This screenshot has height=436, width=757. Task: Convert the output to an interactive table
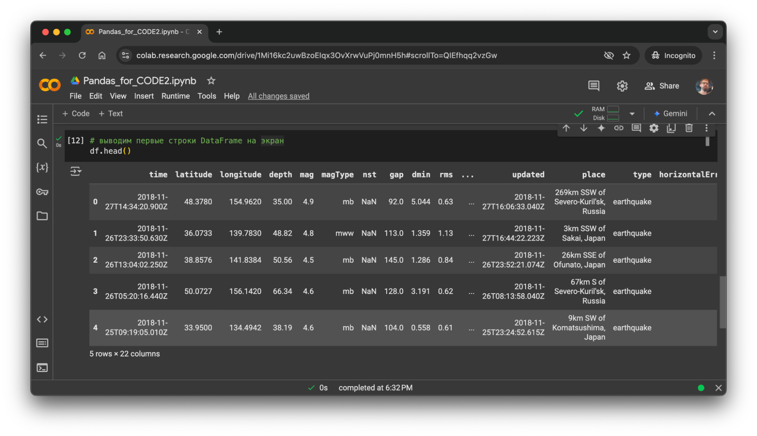pos(75,171)
